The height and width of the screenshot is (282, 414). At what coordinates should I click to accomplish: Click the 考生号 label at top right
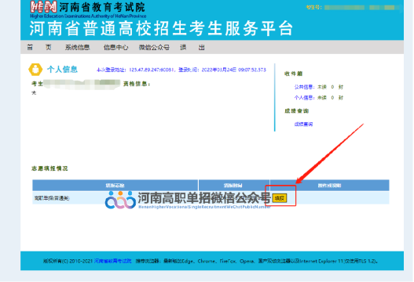pyautogui.click(x=314, y=7)
